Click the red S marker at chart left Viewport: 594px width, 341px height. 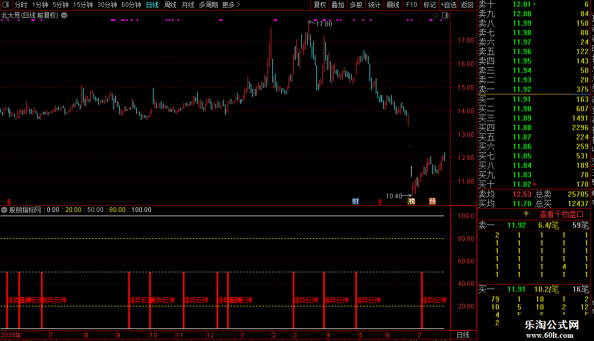pyautogui.click(x=9, y=203)
